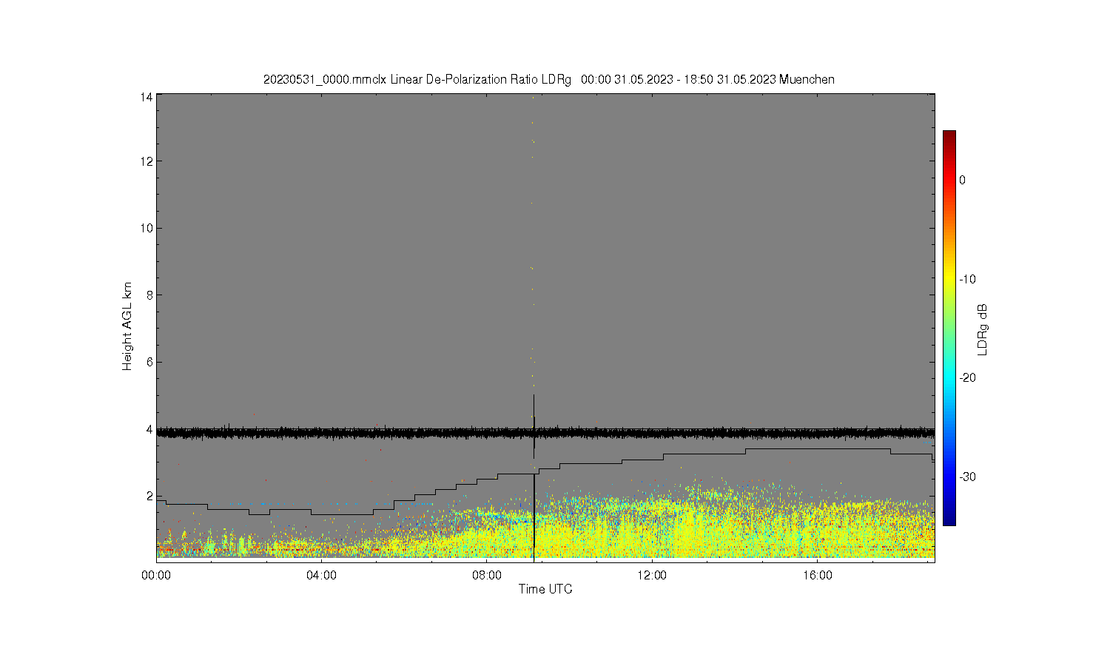Click the 'Time UTC' axis label
The width and height of the screenshot is (1110, 666).
click(545, 589)
